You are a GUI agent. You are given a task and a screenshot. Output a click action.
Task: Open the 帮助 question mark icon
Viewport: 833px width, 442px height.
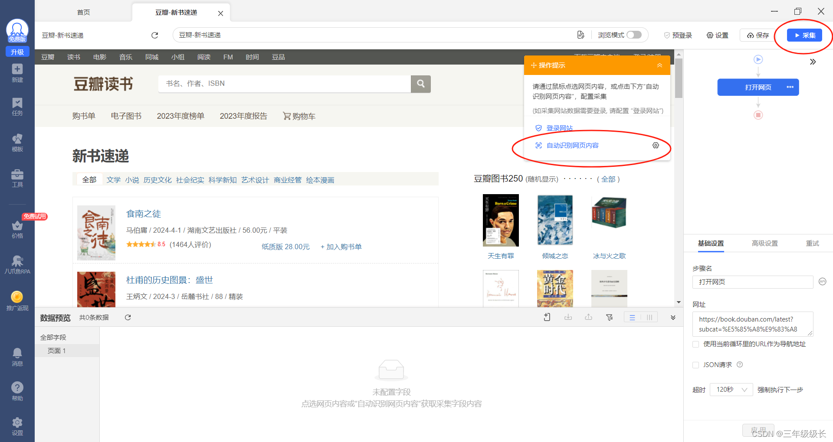17,387
